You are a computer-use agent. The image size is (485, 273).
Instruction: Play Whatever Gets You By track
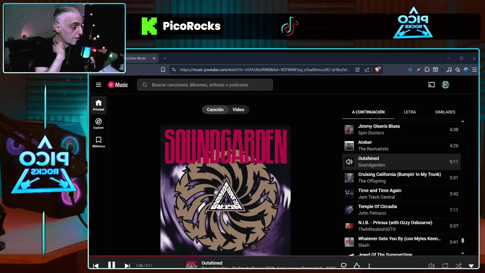402,242
